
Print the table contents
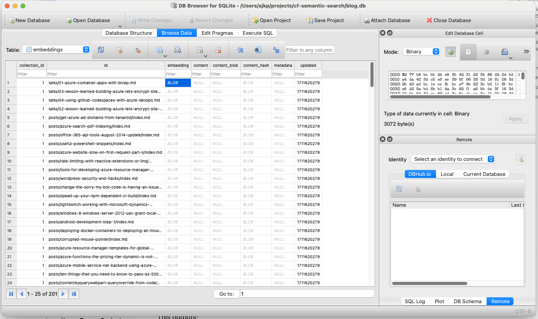click(x=177, y=49)
